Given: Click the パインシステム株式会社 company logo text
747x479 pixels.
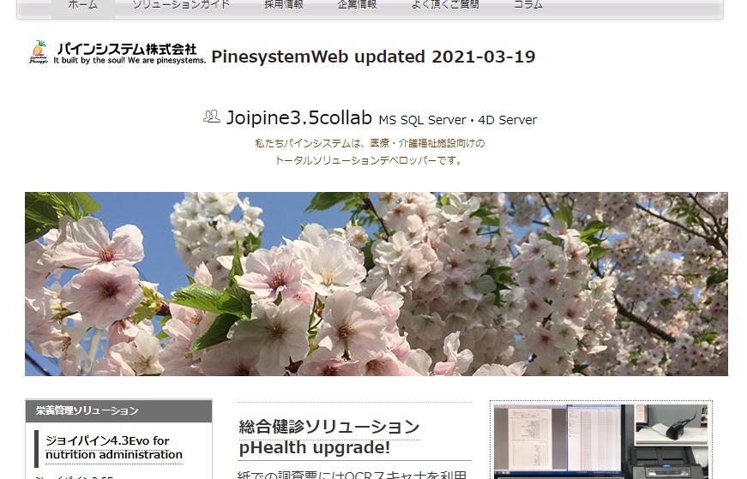Looking at the screenshot, I should click(x=127, y=49).
